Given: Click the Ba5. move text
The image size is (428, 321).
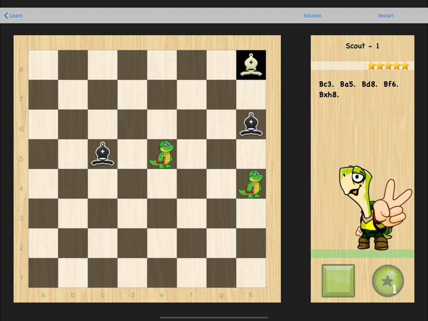Looking at the screenshot, I should pyautogui.click(x=348, y=84).
